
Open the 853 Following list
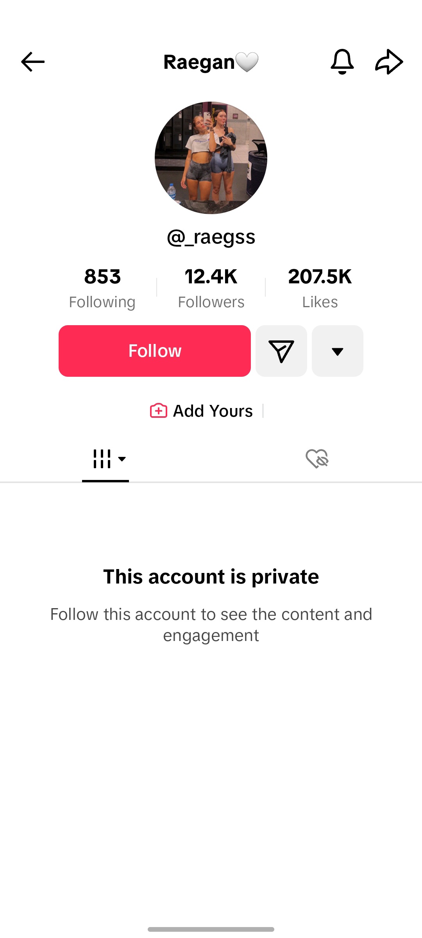point(102,288)
